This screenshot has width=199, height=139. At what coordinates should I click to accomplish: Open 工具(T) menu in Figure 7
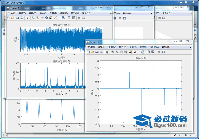point(133,47)
